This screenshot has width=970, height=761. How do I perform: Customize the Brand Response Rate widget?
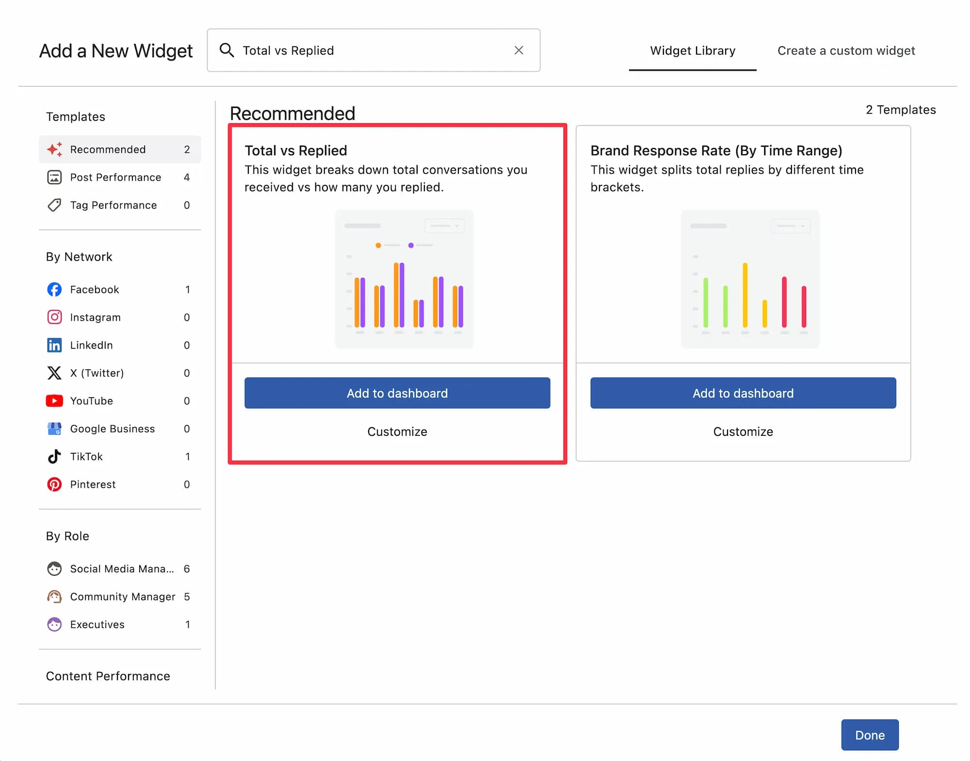click(743, 431)
